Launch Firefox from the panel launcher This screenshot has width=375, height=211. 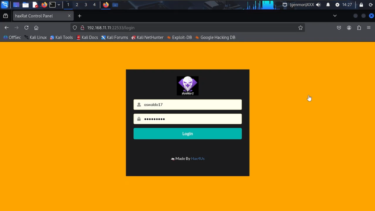[x=44, y=5]
